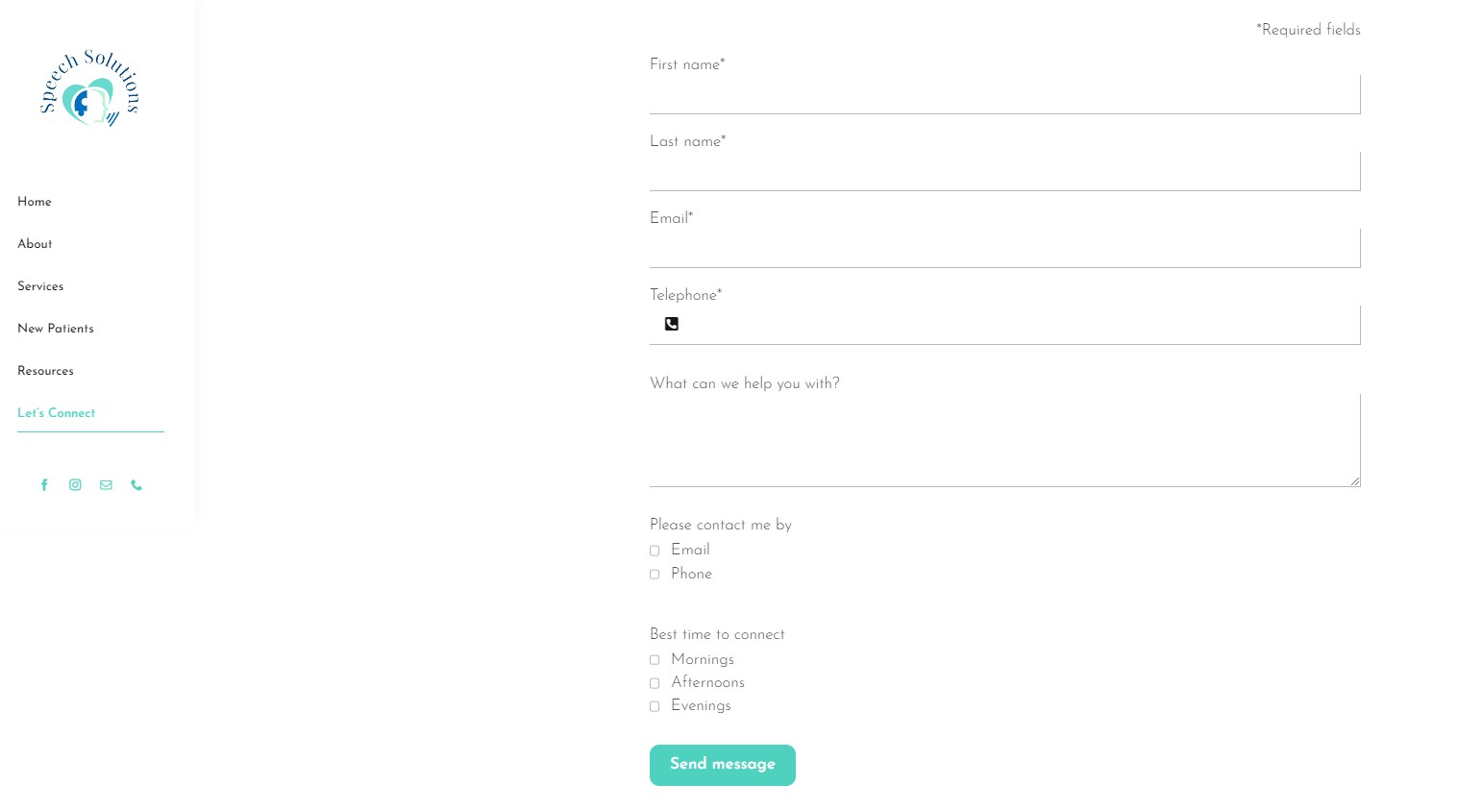
Task: Click the phone icon in sidebar
Action: 136,485
